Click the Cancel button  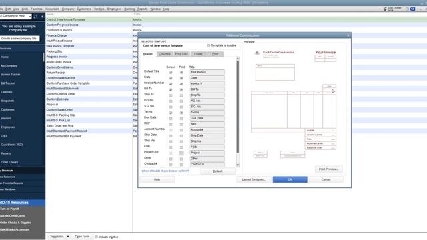point(326,179)
